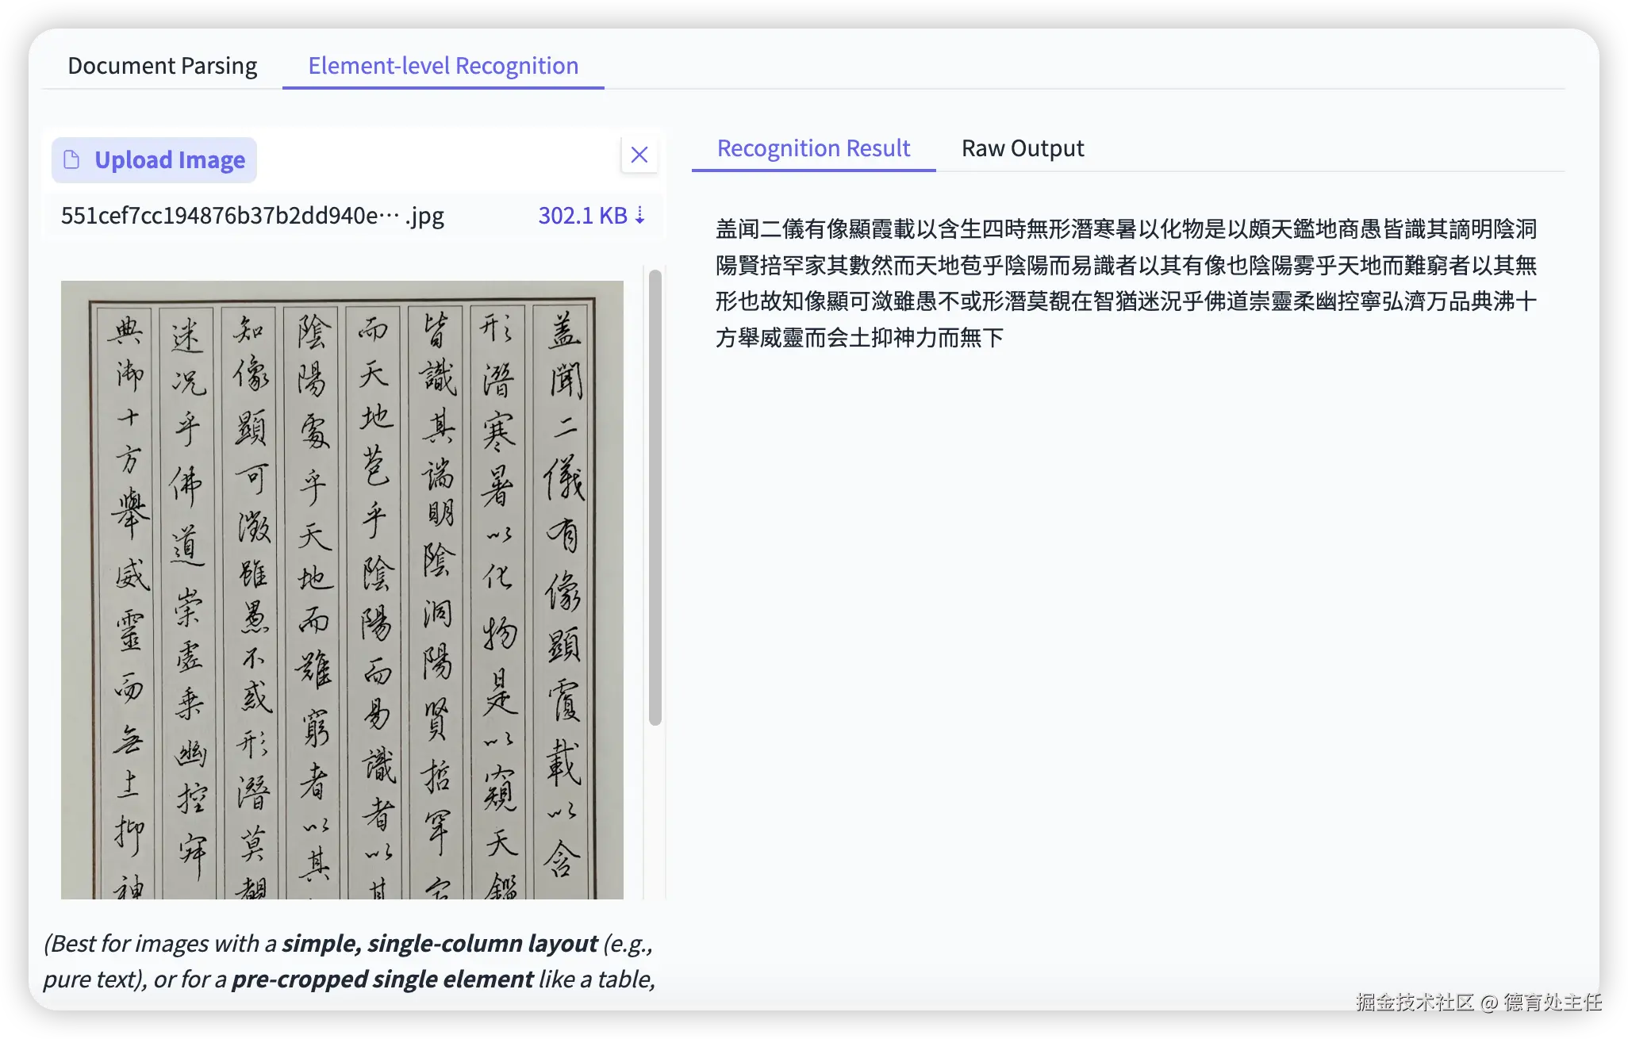The image size is (1628, 1039).
Task: Click the recognized line starting with 陽賢揺罕家
Action: coord(1126,266)
